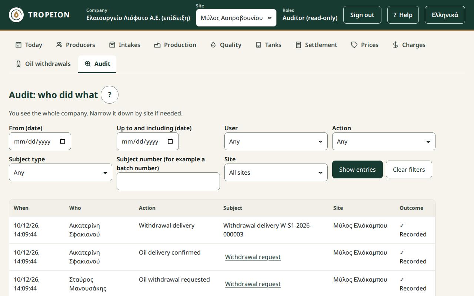Click the Oil withdrawals bottle icon
The height and width of the screenshot is (296, 474).
(19, 64)
